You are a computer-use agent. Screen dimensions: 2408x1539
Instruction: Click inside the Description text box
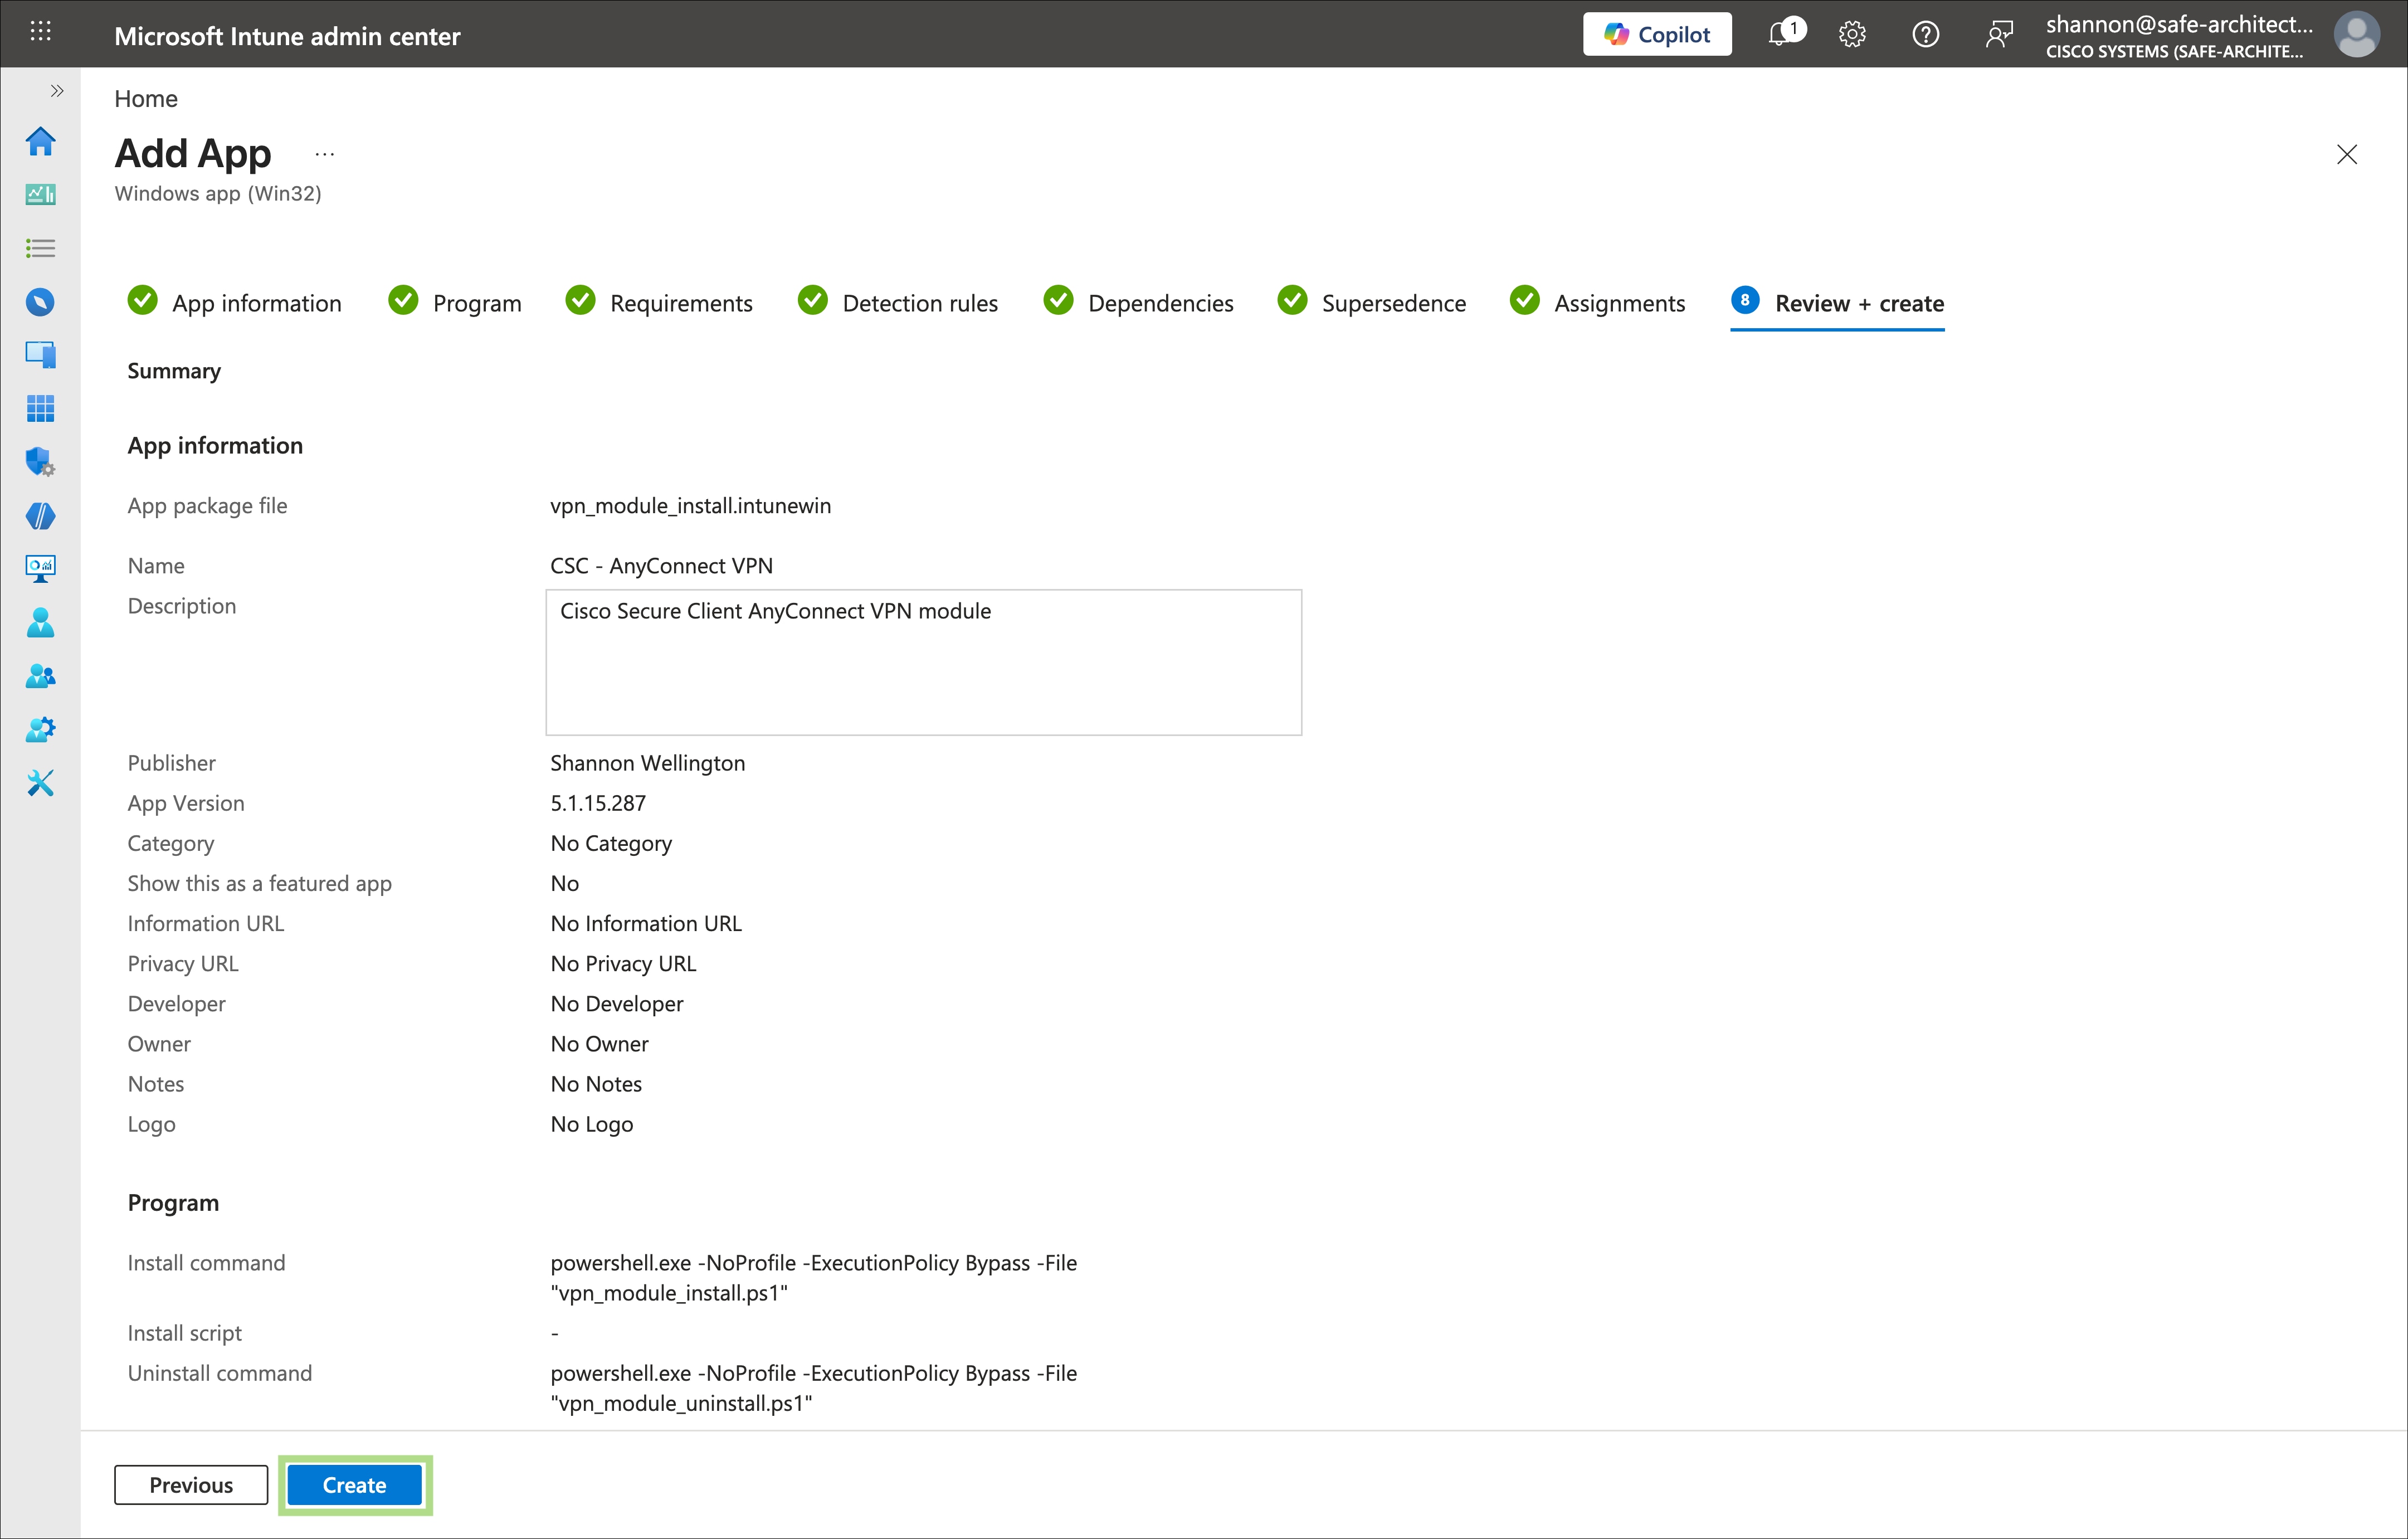click(923, 662)
